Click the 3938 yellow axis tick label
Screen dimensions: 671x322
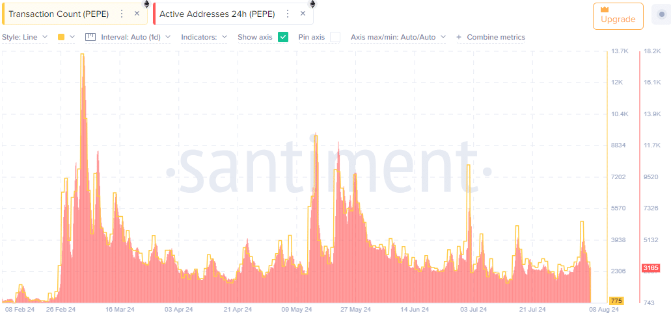click(x=619, y=240)
